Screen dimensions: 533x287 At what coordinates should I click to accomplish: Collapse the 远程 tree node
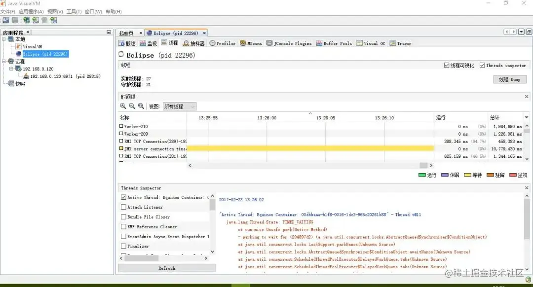pos(4,62)
